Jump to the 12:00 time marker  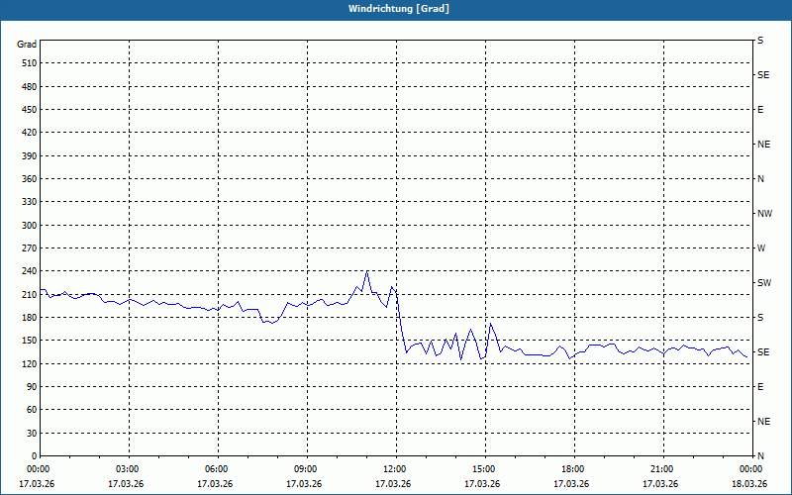(x=395, y=469)
